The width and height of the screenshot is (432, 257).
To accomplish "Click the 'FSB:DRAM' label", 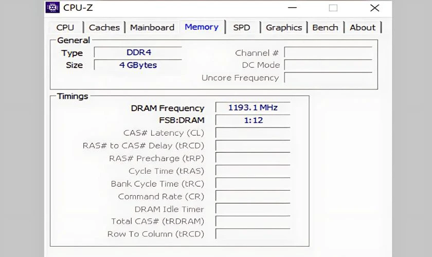I will click(182, 120).
